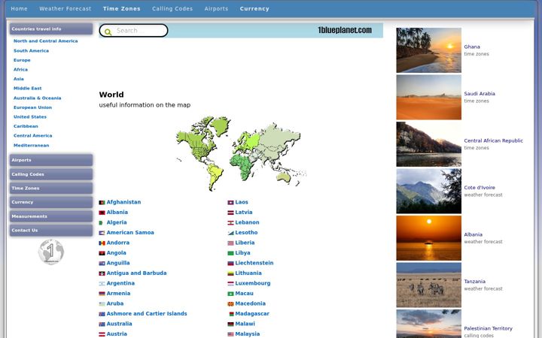542x338 pixels.
Task: Open the South America link
Action: click(31, 51)
